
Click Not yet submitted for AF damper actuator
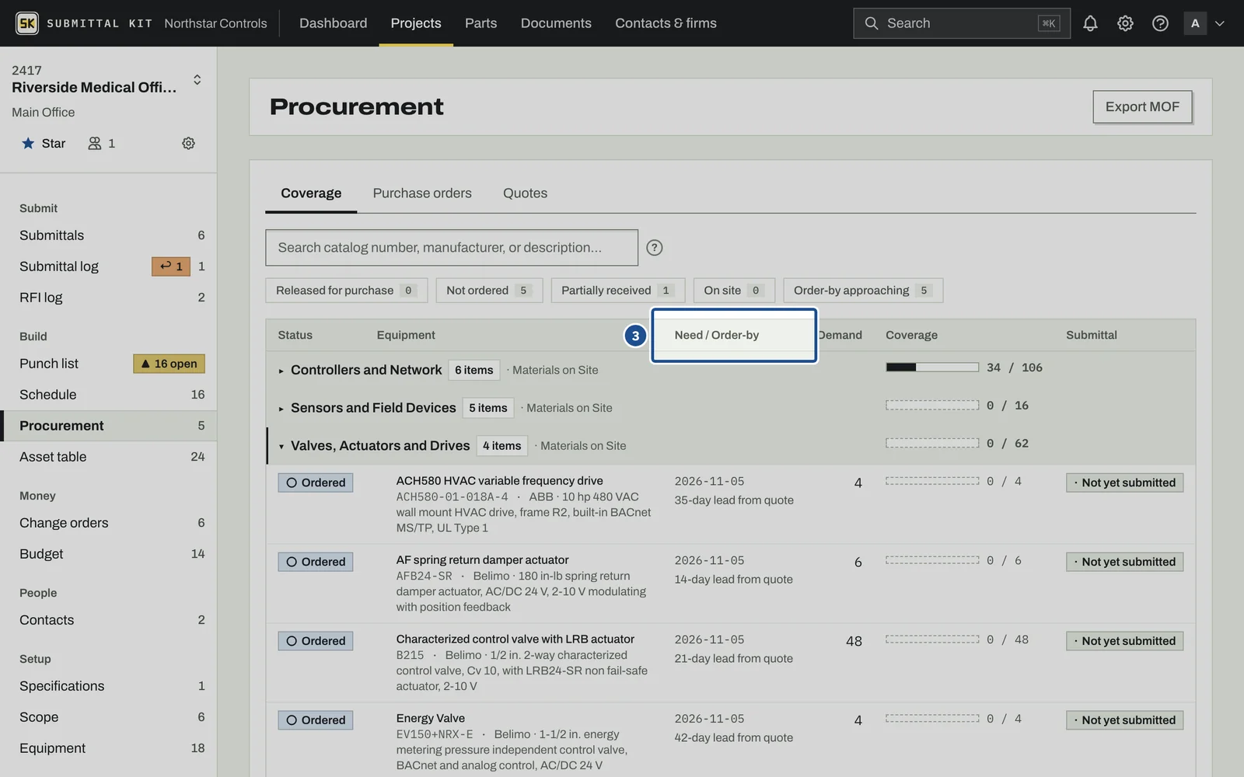point(1124,562)
